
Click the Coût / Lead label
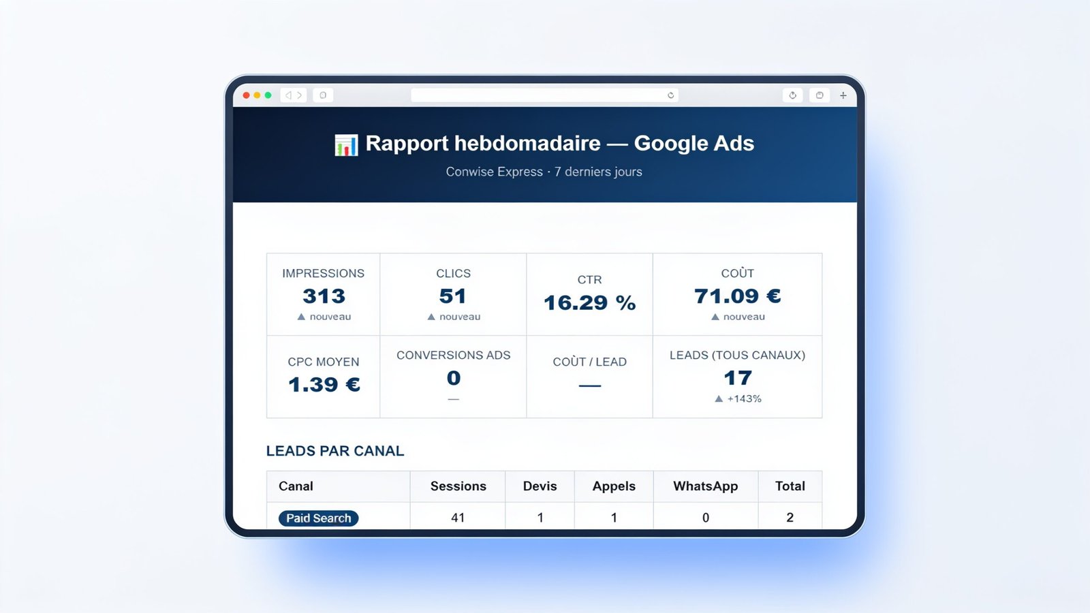[589, 362]
